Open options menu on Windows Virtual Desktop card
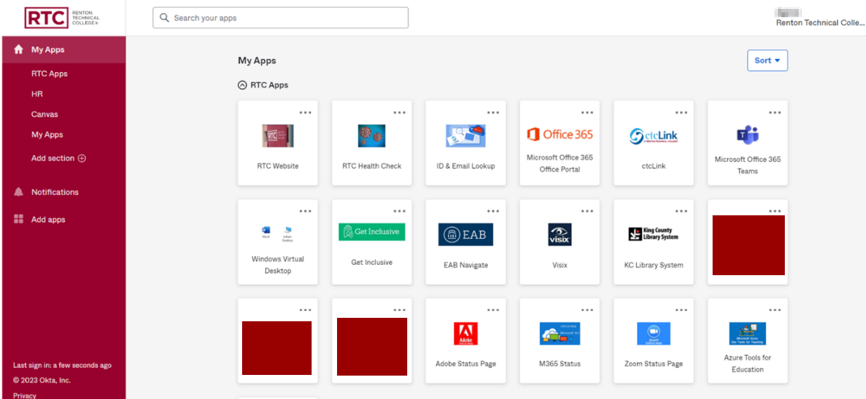 click(305, 211)
